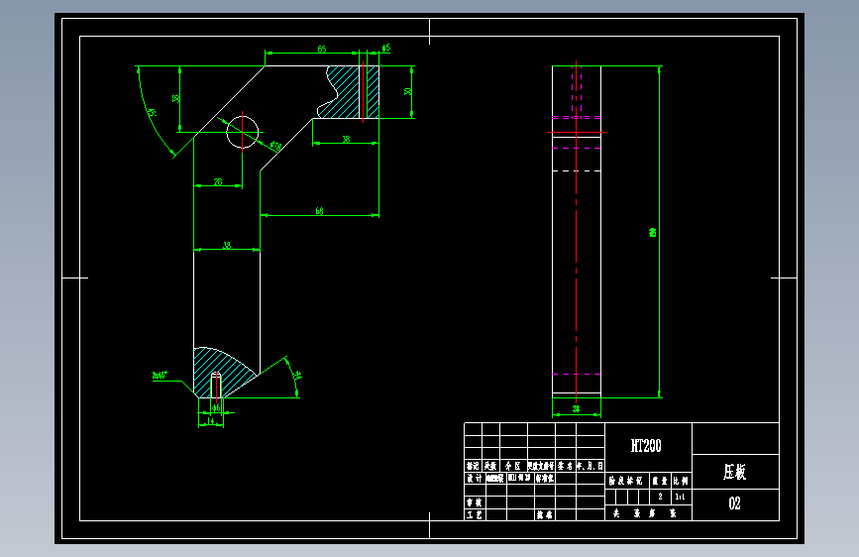Select the φ18 circle diameter dimension
The height and width of the screenshot is (557, 859).
coord(276,146)
